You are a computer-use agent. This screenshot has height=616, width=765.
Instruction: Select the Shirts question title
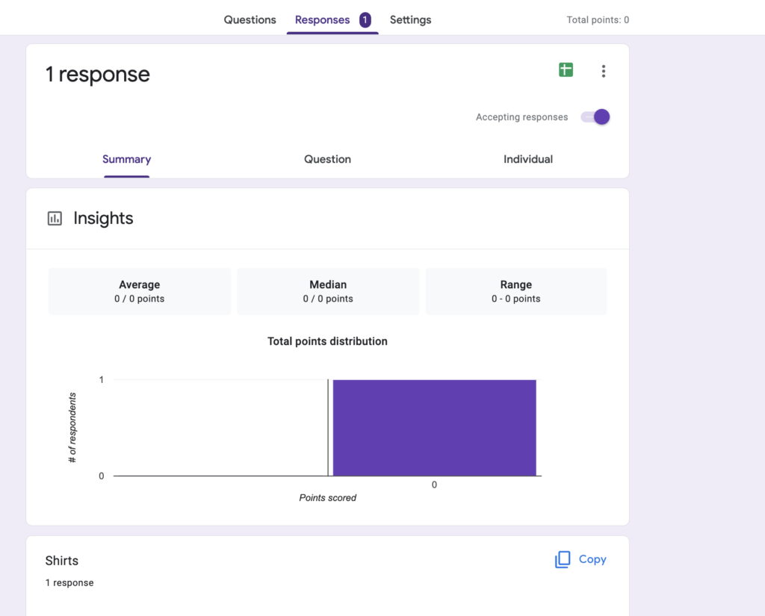tap(61, 561)
